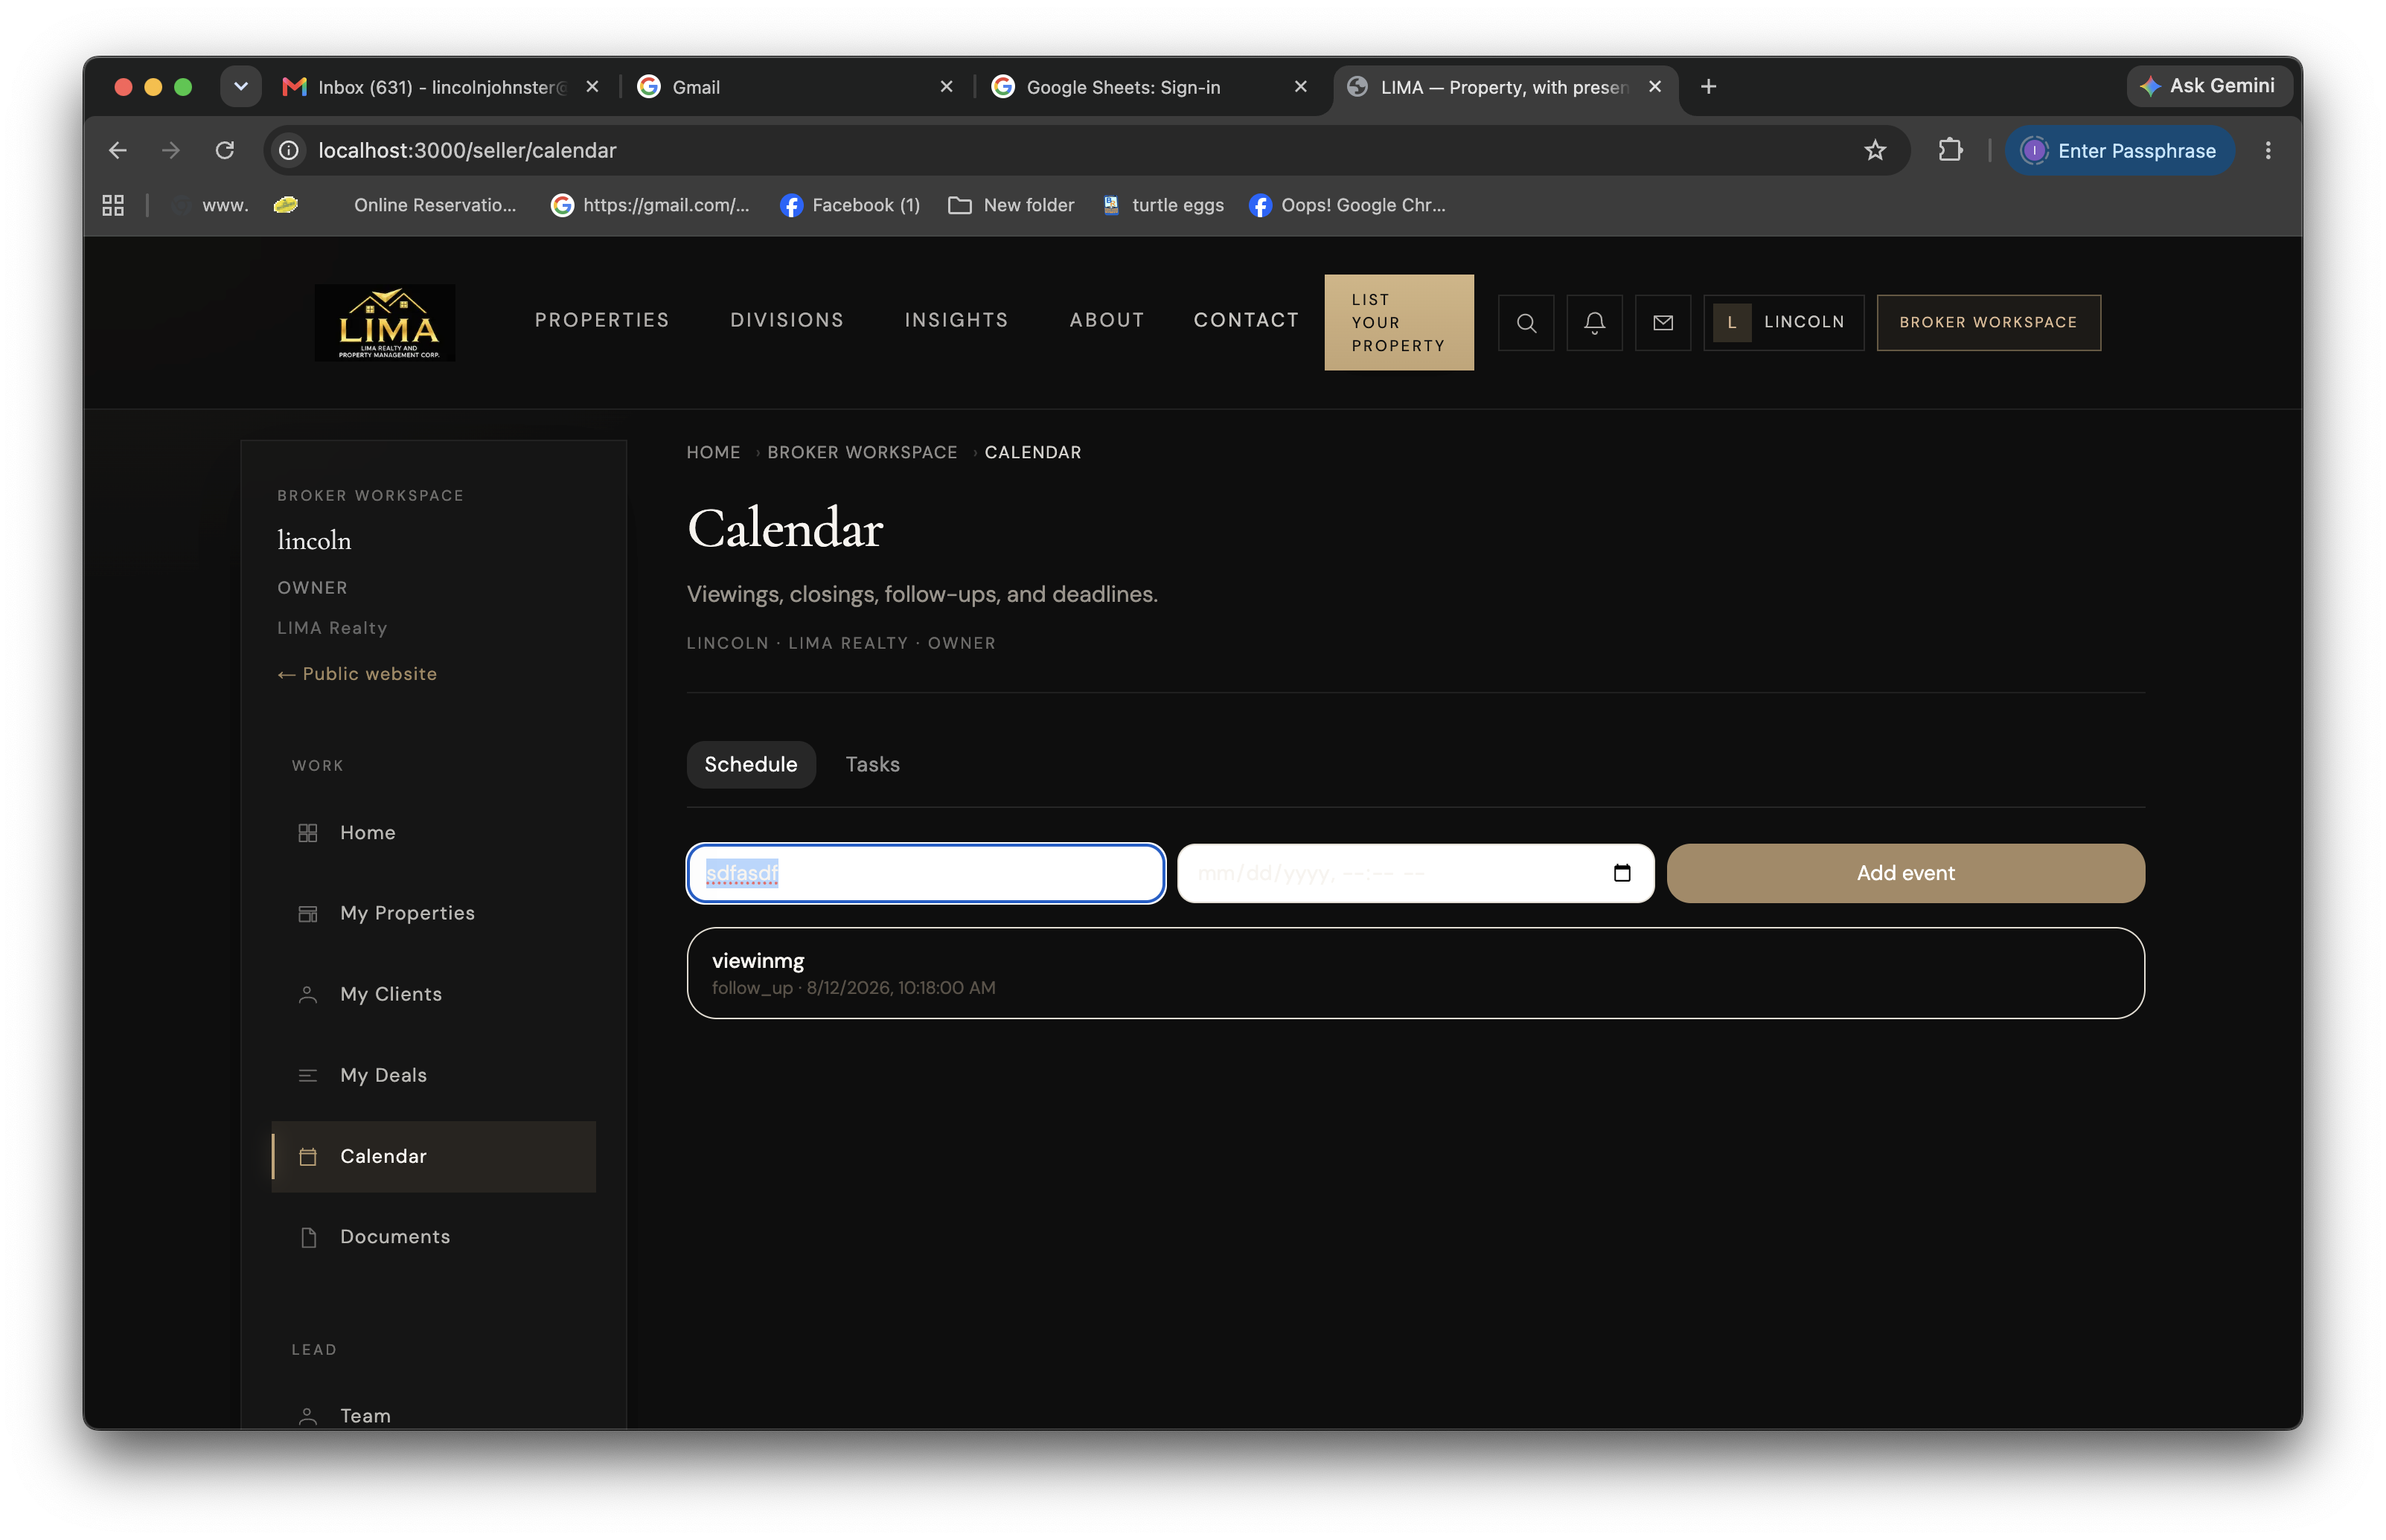Go to BROKER WORKSPACE in the breadcrumb
The width and height of the screenshot is (2386, 1540).
point(863,452)
